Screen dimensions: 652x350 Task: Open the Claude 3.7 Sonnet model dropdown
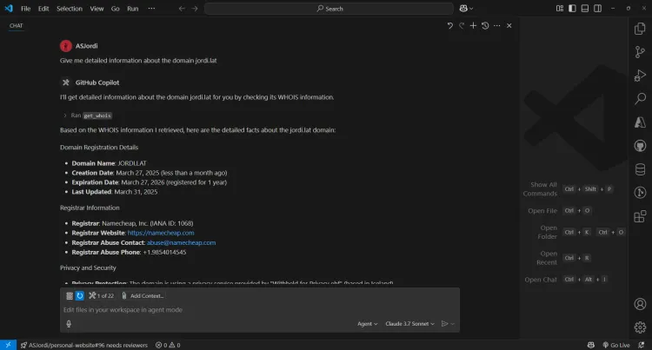pos(409,324)
